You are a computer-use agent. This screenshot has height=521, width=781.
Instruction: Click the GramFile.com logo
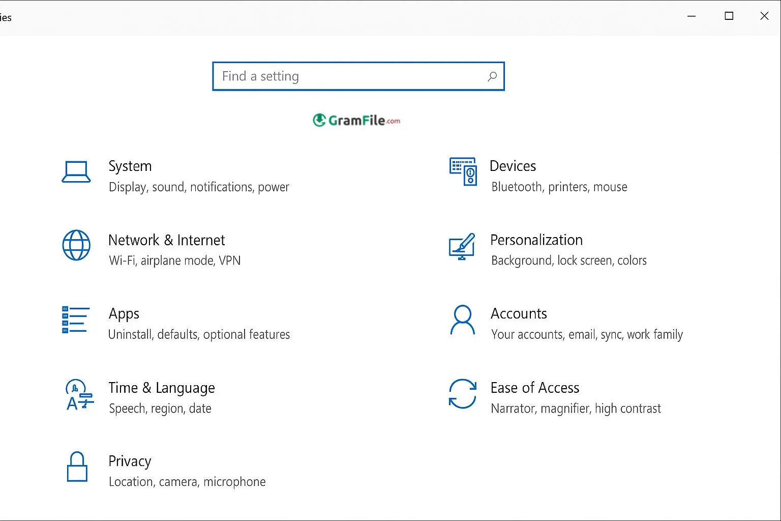click(356, 121)
